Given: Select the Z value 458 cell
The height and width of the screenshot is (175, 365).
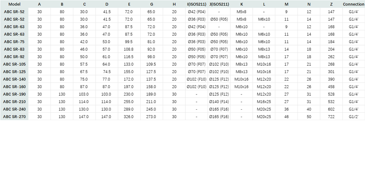Looking at the screenshot, I should [331, 86].
